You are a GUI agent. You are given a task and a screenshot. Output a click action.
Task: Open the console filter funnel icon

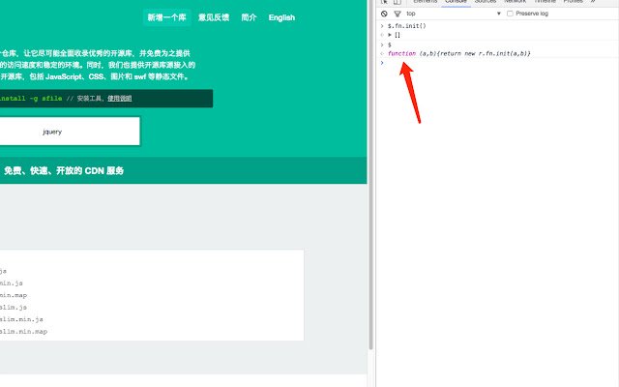pos(398,14)
